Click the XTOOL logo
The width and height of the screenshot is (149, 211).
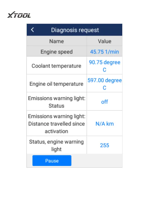[19, 15]
